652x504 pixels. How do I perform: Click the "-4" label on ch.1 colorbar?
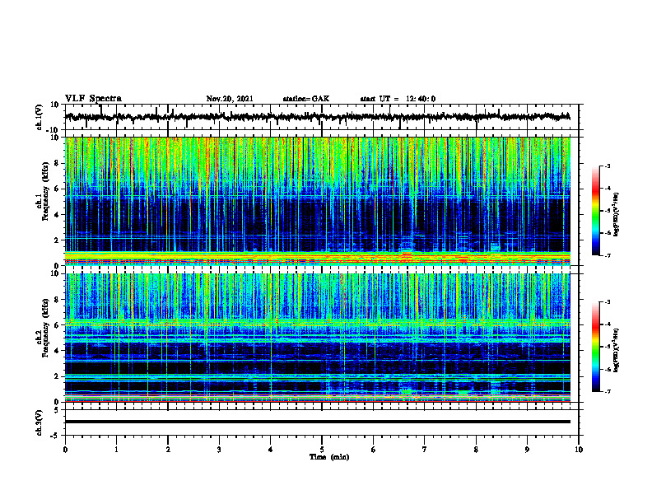607,188
